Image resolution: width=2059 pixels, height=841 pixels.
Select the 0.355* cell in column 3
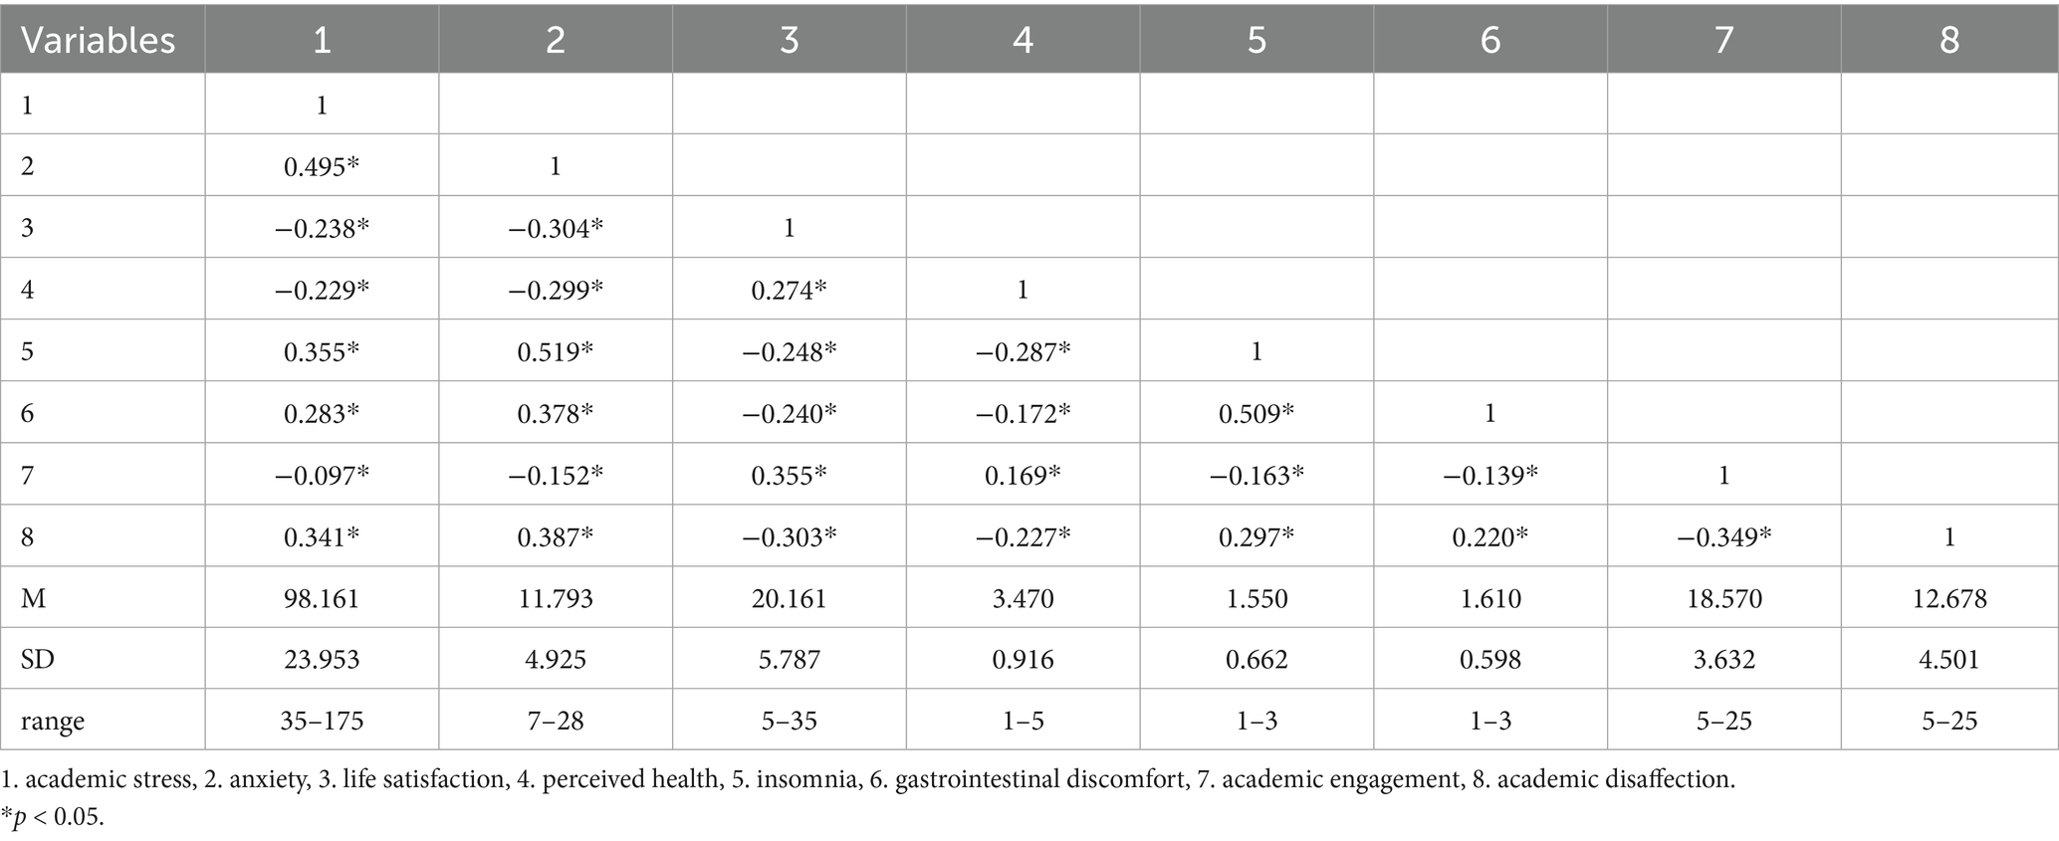[x=789, y=475]
